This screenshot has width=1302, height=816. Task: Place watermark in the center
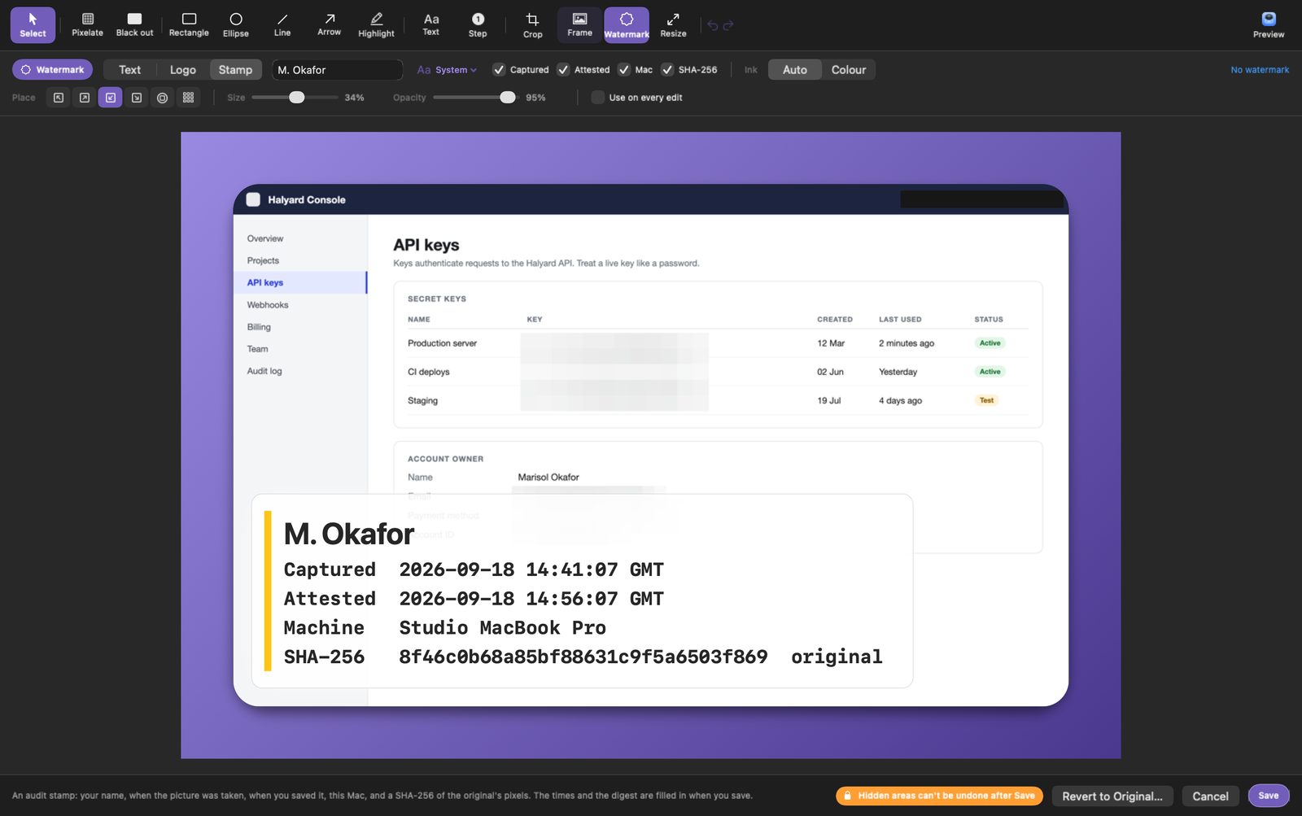[163, 98]
